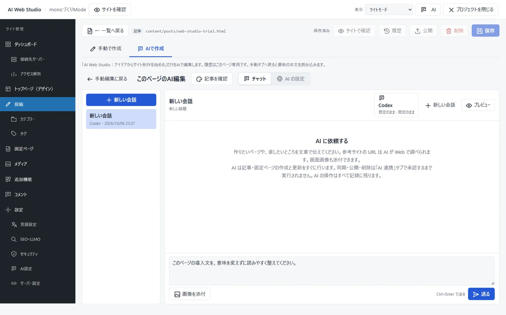
Task: Open 設定 in the sidebar
Action: (x=38, y=210)
